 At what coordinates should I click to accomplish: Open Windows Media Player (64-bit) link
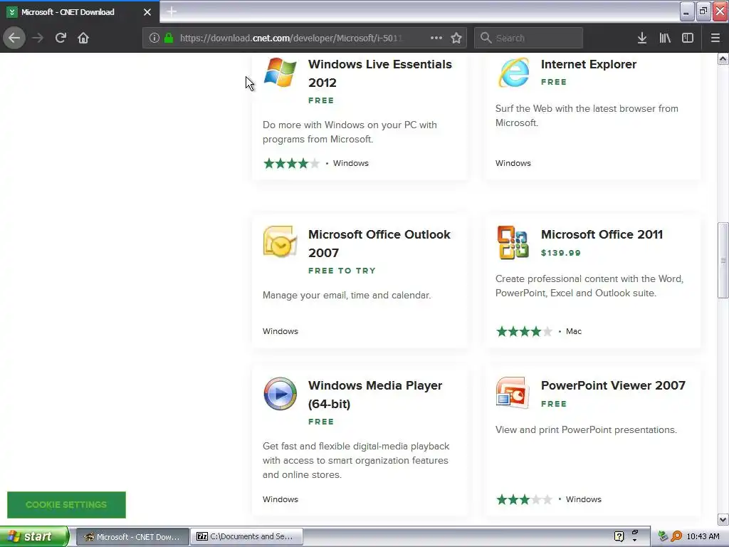click(374, 395)
